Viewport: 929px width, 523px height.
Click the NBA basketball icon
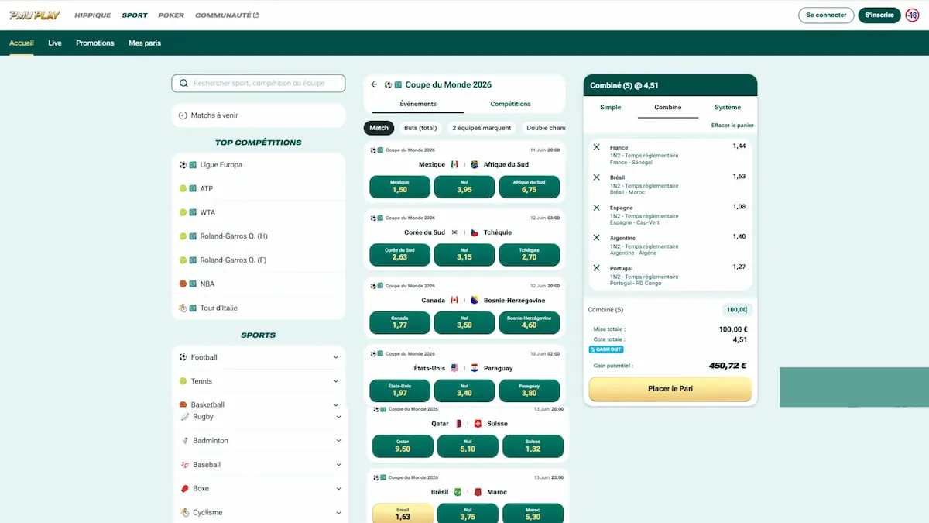pyautogui.click(x=183, y=284)
